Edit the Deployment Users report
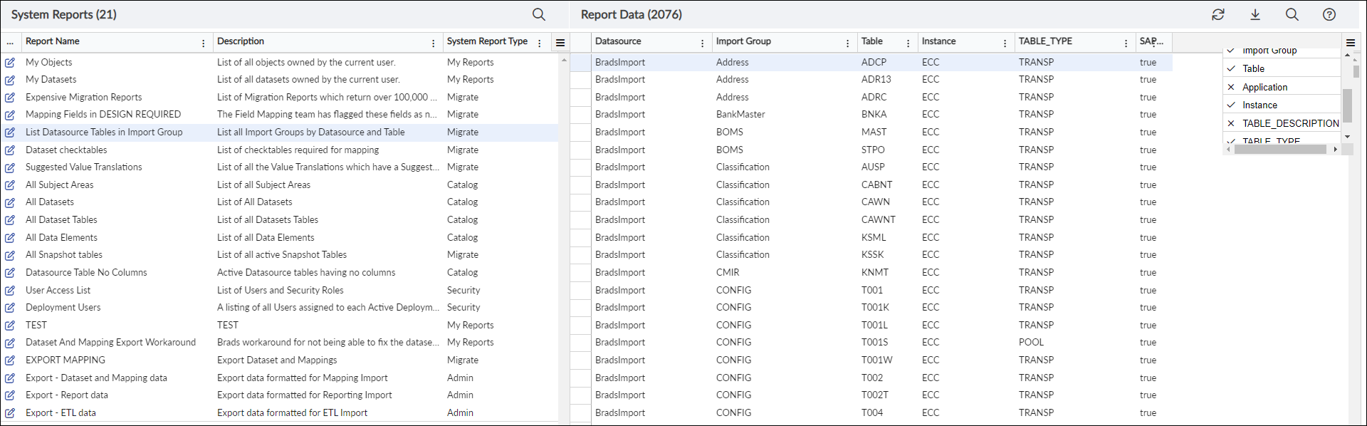 coord(10,308)
